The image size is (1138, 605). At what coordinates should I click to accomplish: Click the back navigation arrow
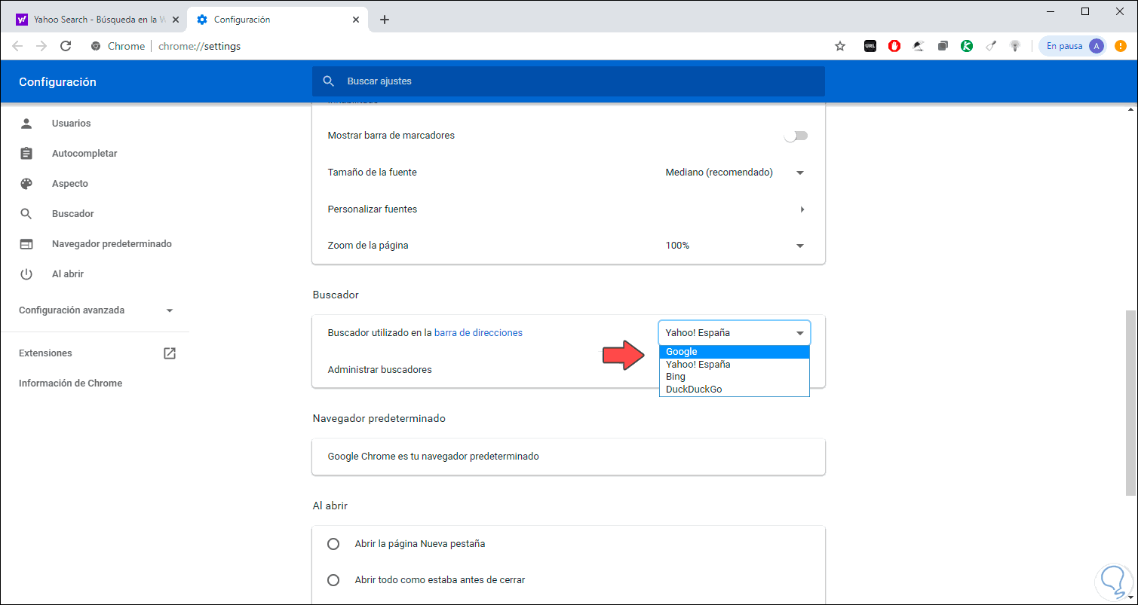[x=17, y=46]
